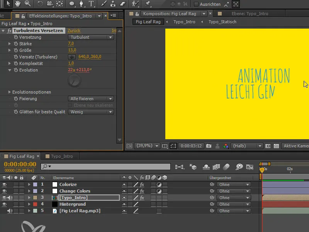The width and height of the screenshot is (309, 232).
Task: Select the Ellipse shape tool
Action: click(x=72, y=3)
